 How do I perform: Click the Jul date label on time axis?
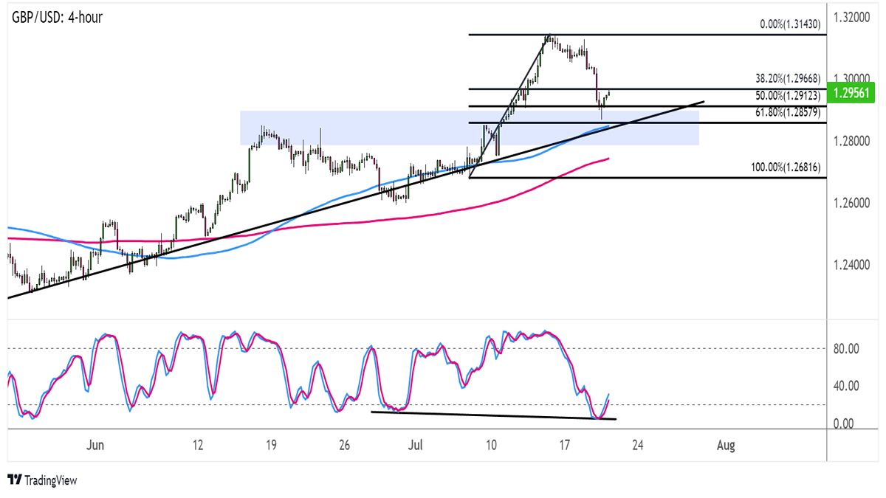pyautogui.click(x=416, y=446)
